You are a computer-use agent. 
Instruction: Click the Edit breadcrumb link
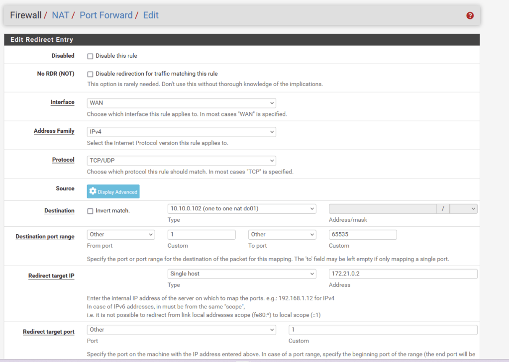point(151,15)
